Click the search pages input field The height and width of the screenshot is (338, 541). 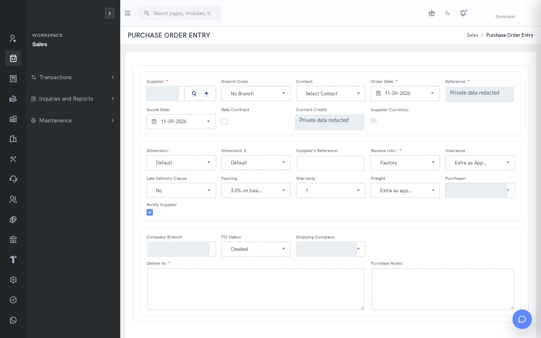tap(180, 13)
